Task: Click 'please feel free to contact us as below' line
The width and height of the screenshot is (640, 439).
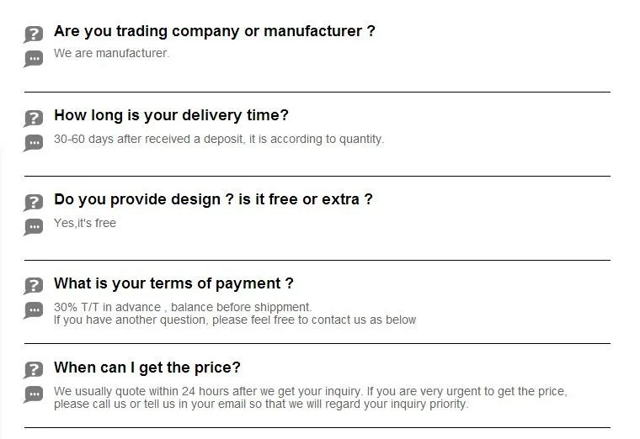Action: tap(235, 320)
